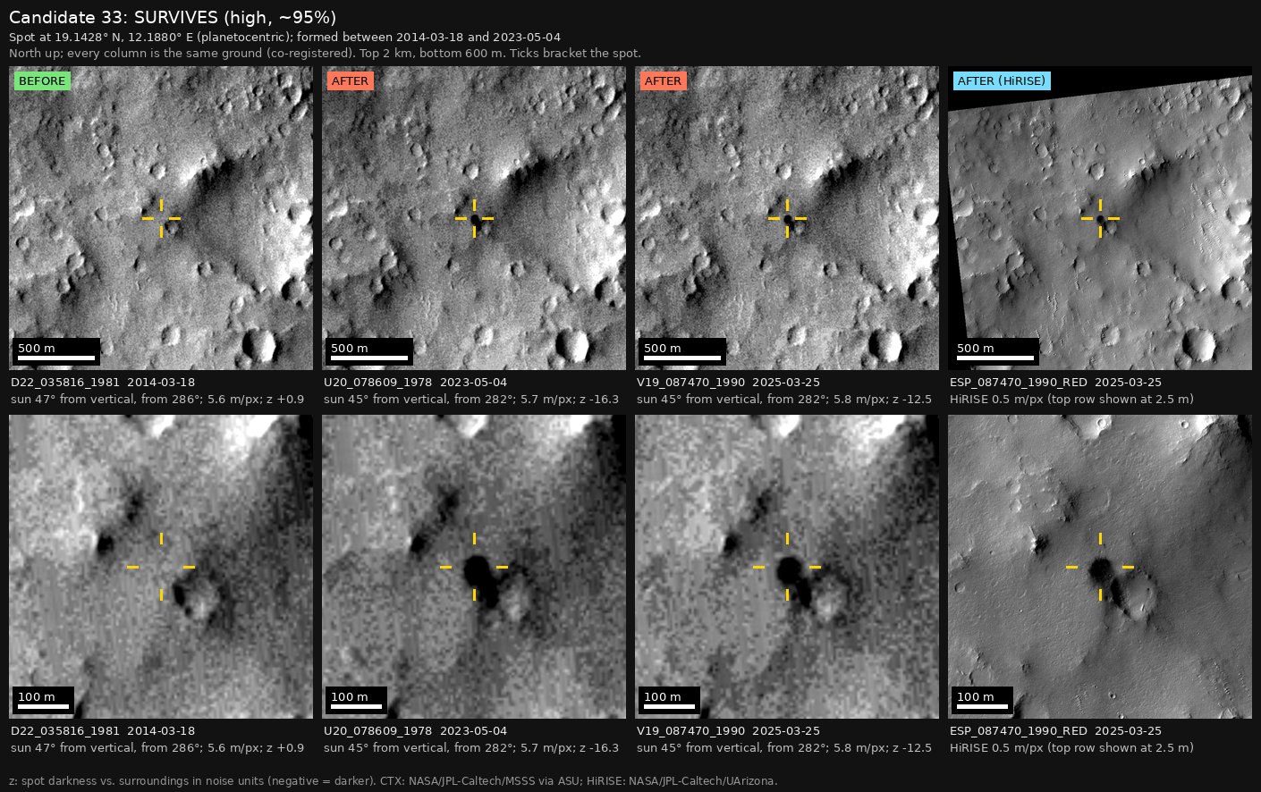Click the "z +0.9" sun-angle line under the wide BEFORE image
Screen dimensions: 1261x792
tap(157, 400)
